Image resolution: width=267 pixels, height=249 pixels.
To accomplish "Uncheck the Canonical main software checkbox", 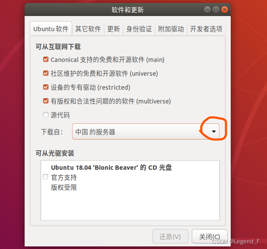I will coord(46,59).
